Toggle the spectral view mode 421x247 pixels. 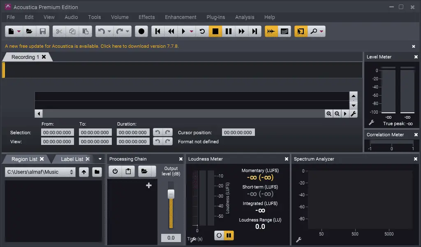285,31
